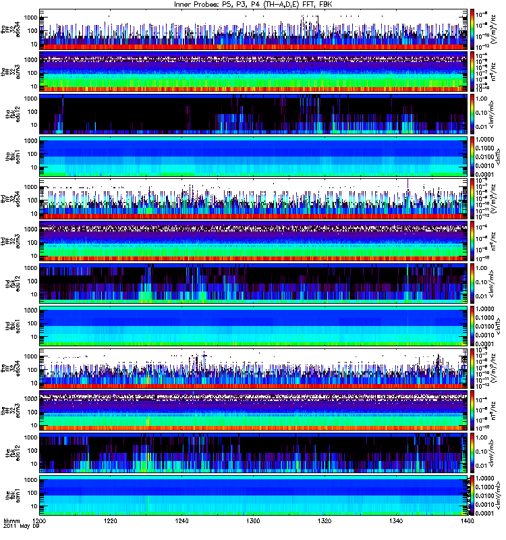Click the 'thd fbk scm1' y-axis title
Viewport: 506px width, 540px height.
click(13, 326)
